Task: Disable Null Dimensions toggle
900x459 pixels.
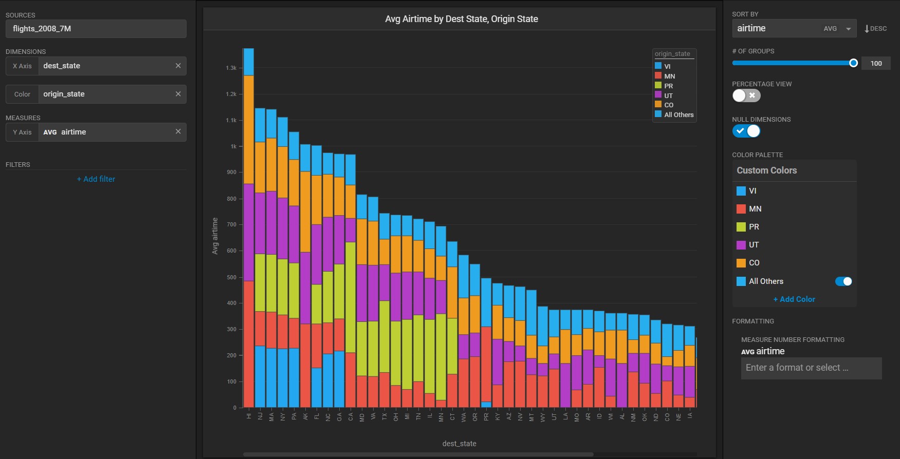Action: point(746,131)
